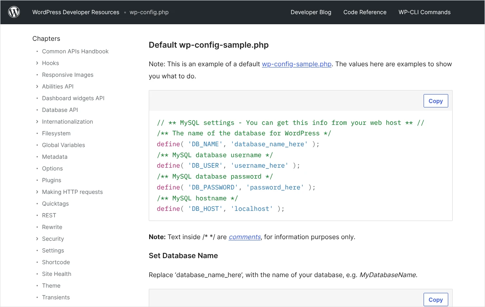
Task: Click the DB_PASSWORD define code line
Action: (236, 187)
